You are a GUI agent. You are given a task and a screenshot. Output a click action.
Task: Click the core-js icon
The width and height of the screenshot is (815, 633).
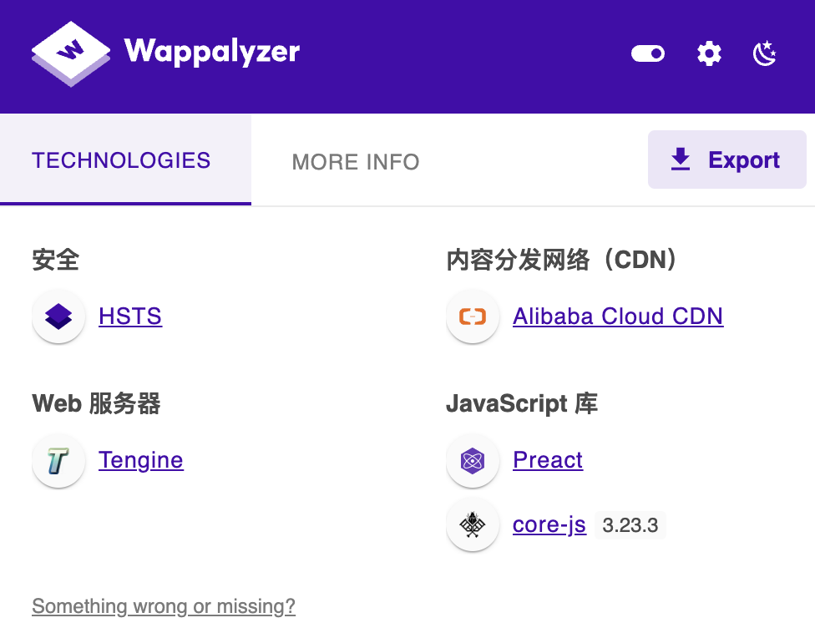tap(473, 524)
